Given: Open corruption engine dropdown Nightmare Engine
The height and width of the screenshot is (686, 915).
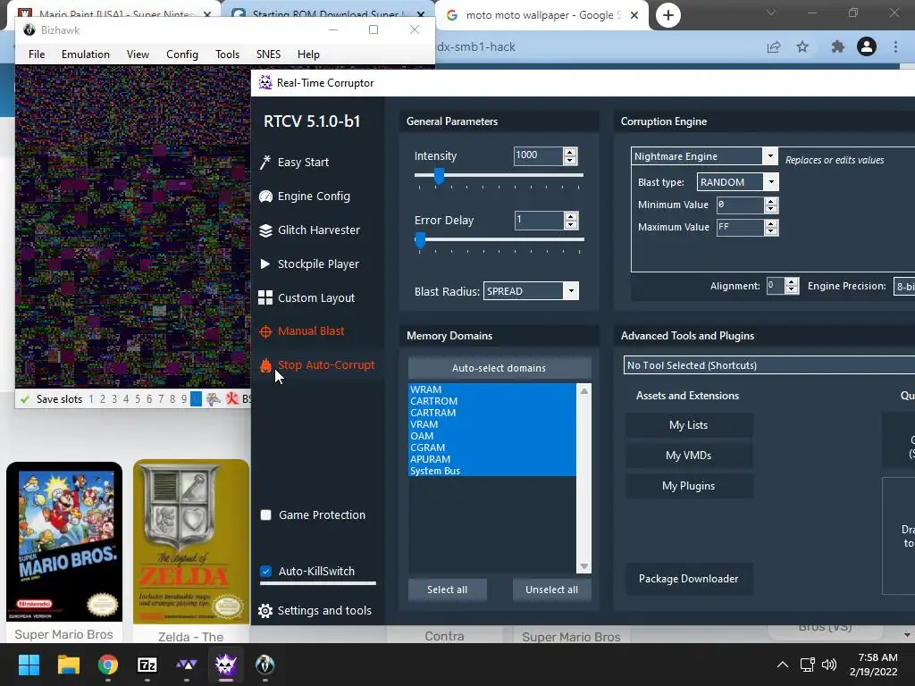Looking at the screenshot, I should coord(770,156).
